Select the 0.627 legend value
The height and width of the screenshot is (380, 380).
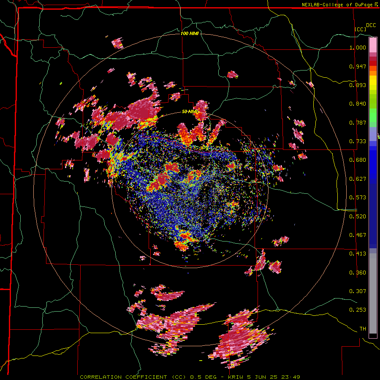358,179
